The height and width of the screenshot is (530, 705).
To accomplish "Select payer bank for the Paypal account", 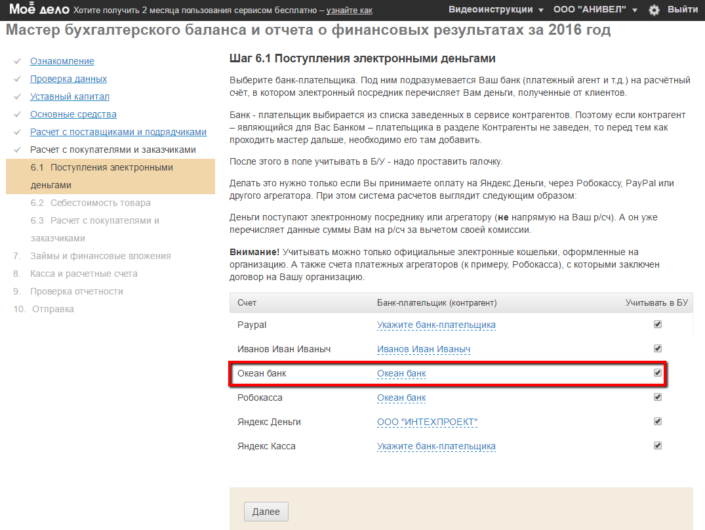I will [436, 325].
